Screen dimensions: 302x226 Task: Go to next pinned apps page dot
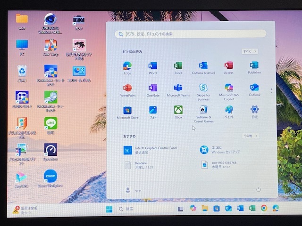(x=272, y=92)
